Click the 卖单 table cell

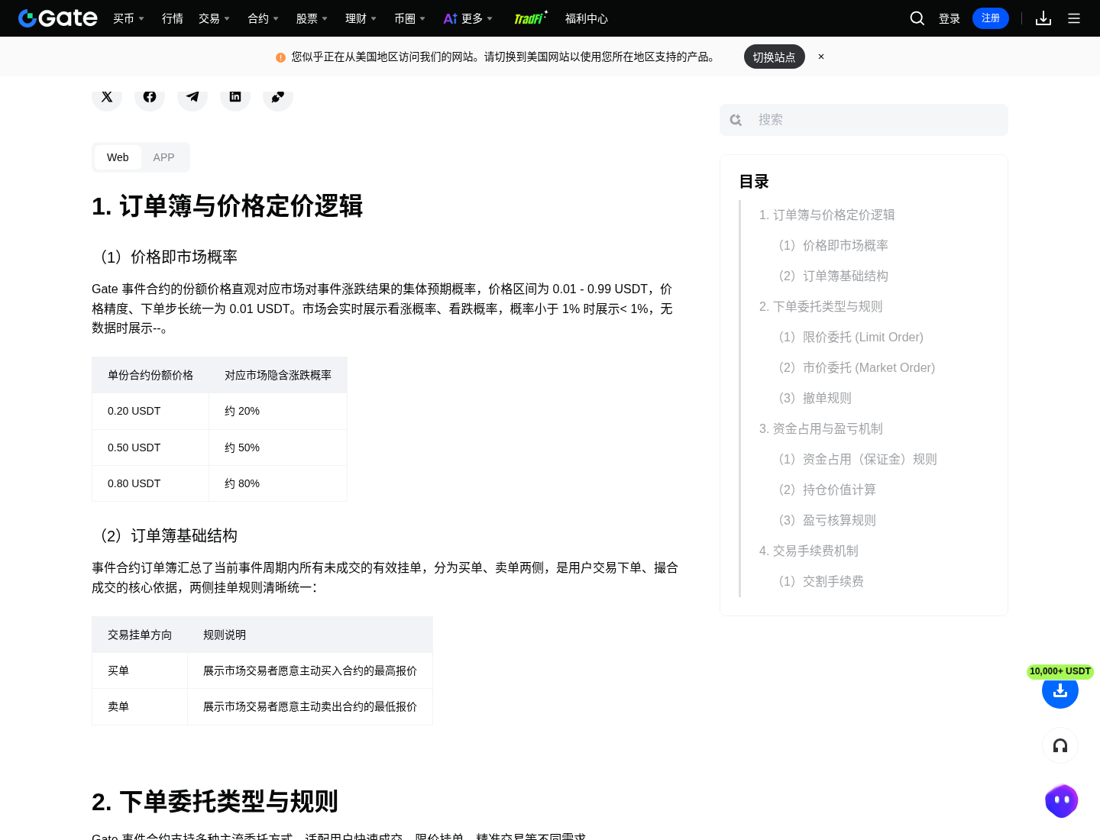[x=140, y=706]
